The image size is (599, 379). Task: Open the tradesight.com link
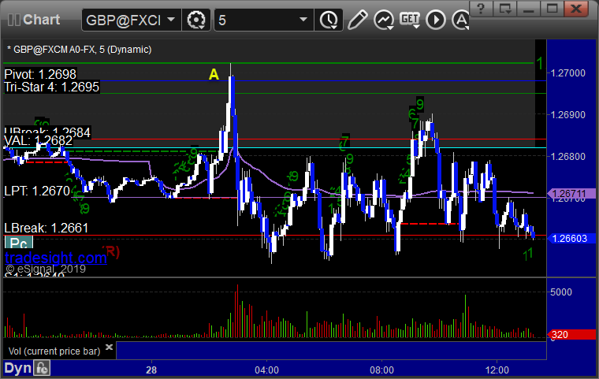56,258
